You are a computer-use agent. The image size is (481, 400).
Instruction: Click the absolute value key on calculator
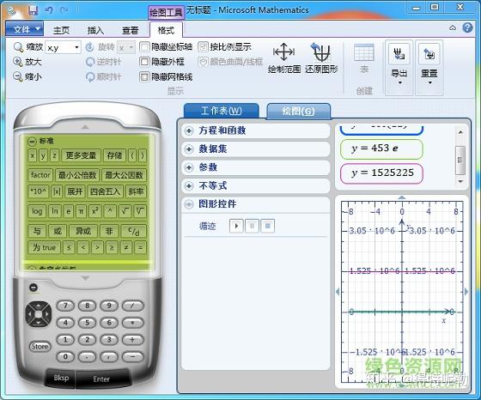[57, 191]
